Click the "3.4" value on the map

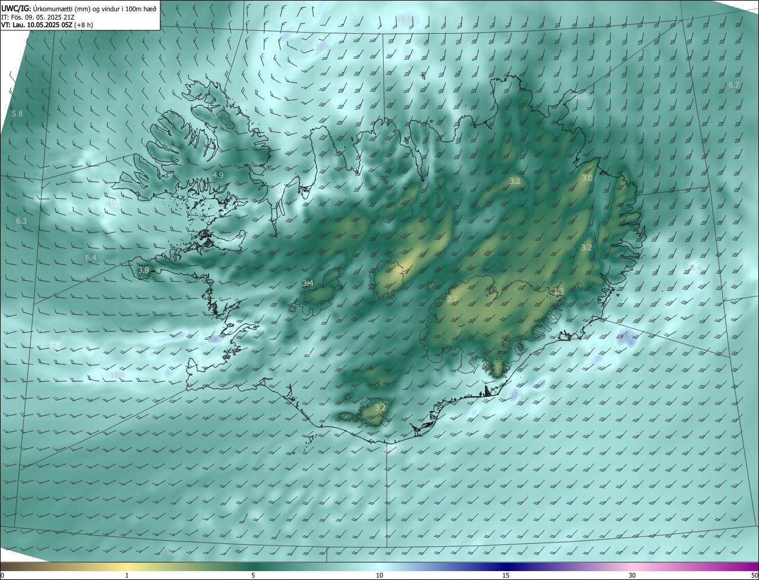point(308,283)
